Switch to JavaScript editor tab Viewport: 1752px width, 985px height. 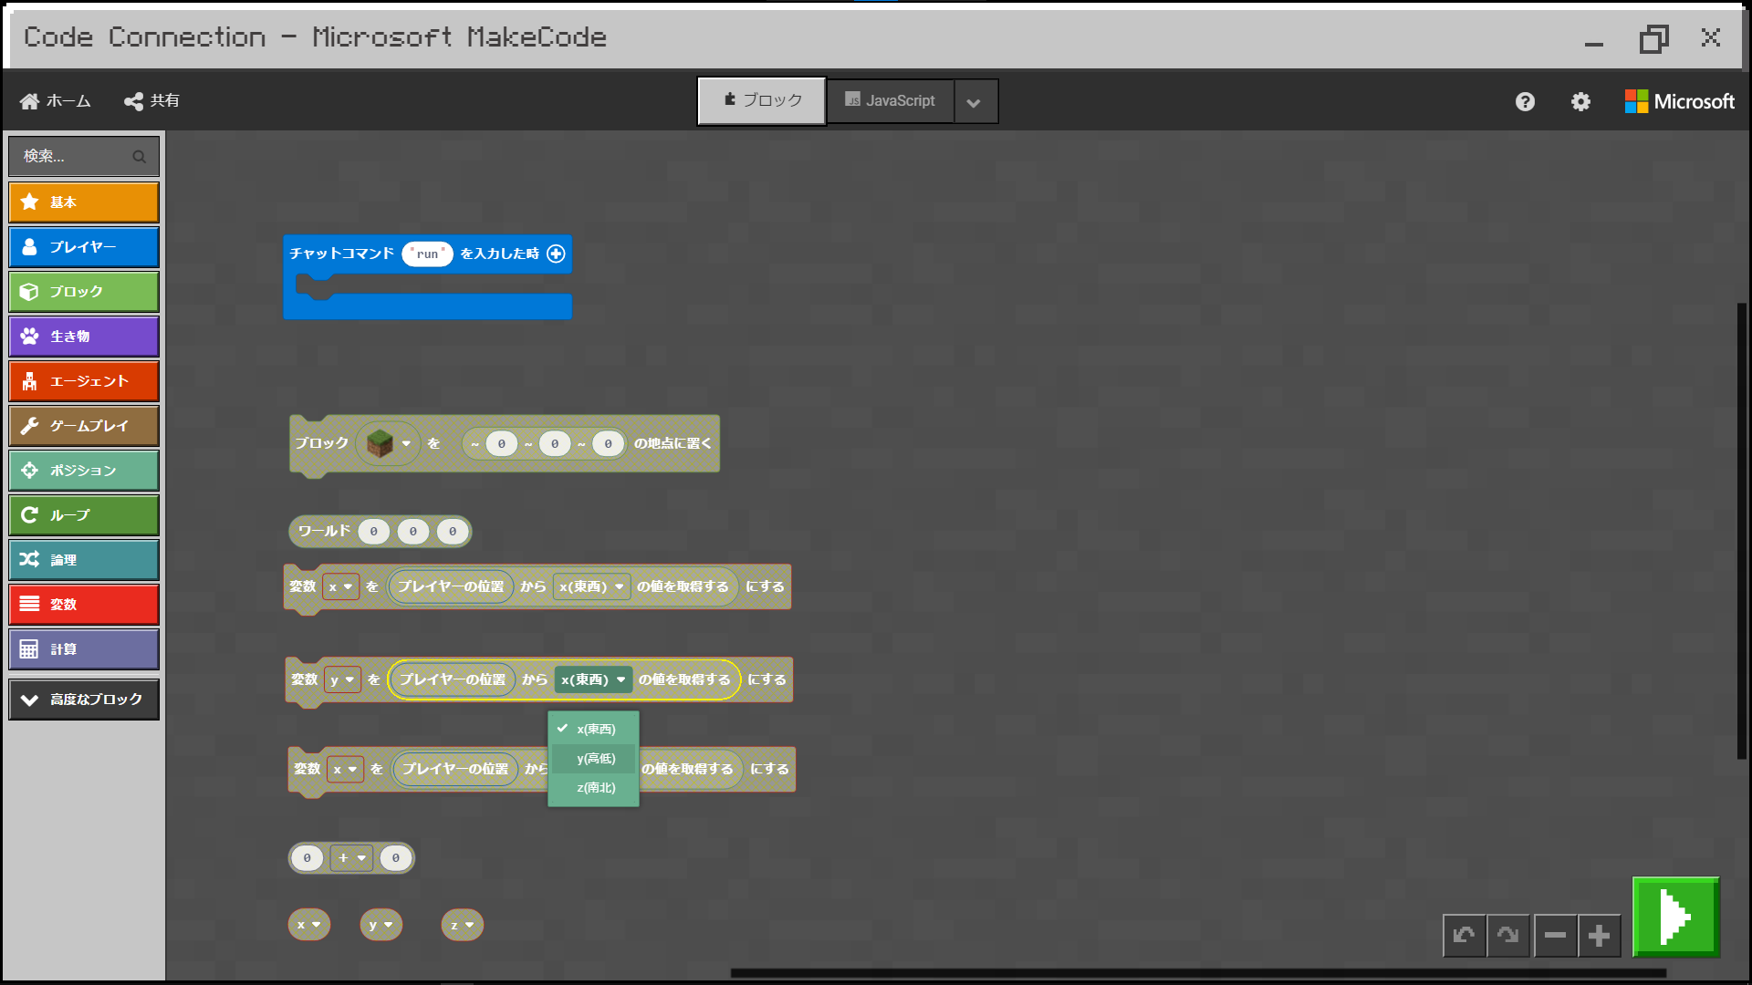tap(890, 100)
